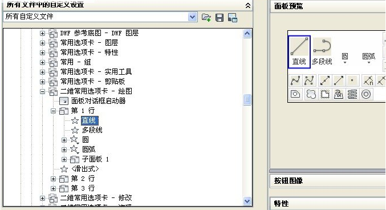386x210 pixels.
Task: Select the 第 3 行 row label
Action: (x=83, y=188)
